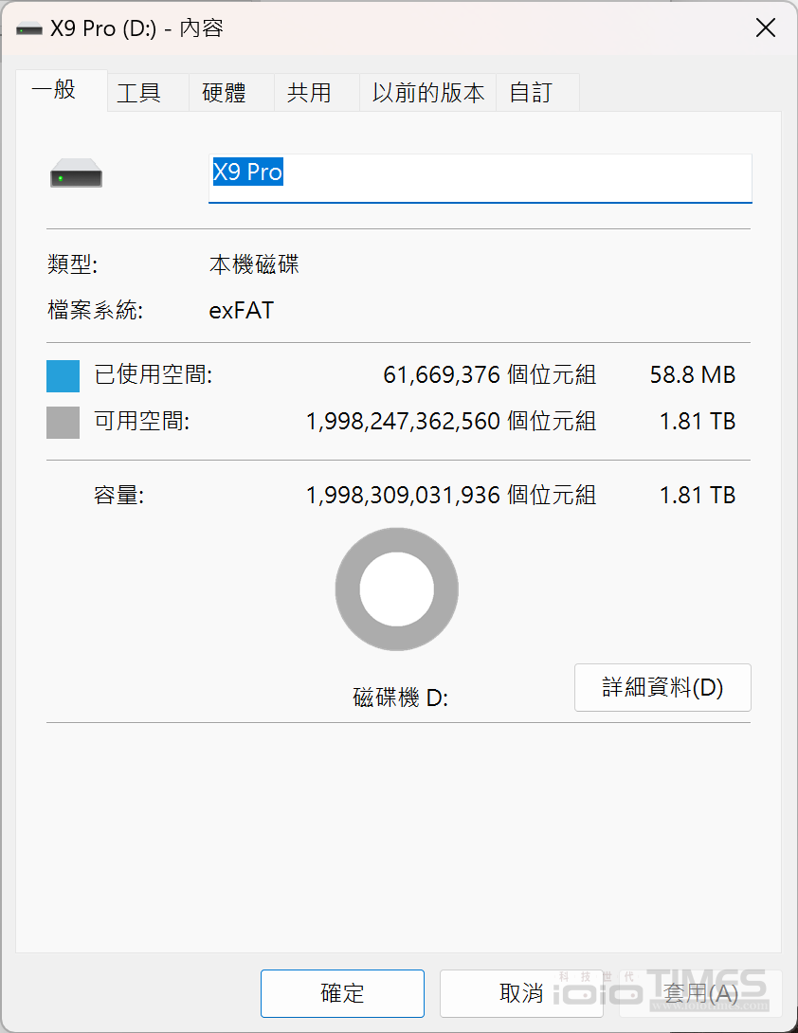This screenshot has width=798, height=1033.
Task: Click the 磁碟機 D: label
Action: [400, 698]
